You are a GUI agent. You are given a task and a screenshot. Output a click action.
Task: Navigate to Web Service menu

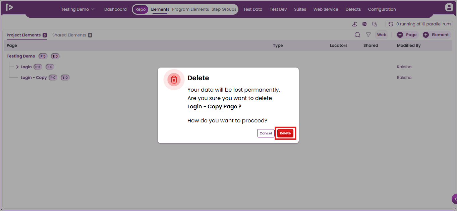point(326,9)
